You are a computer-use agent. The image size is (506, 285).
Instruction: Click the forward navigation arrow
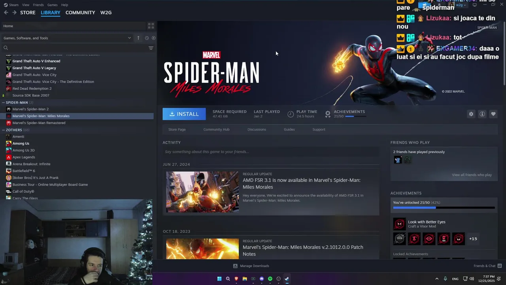14,13
